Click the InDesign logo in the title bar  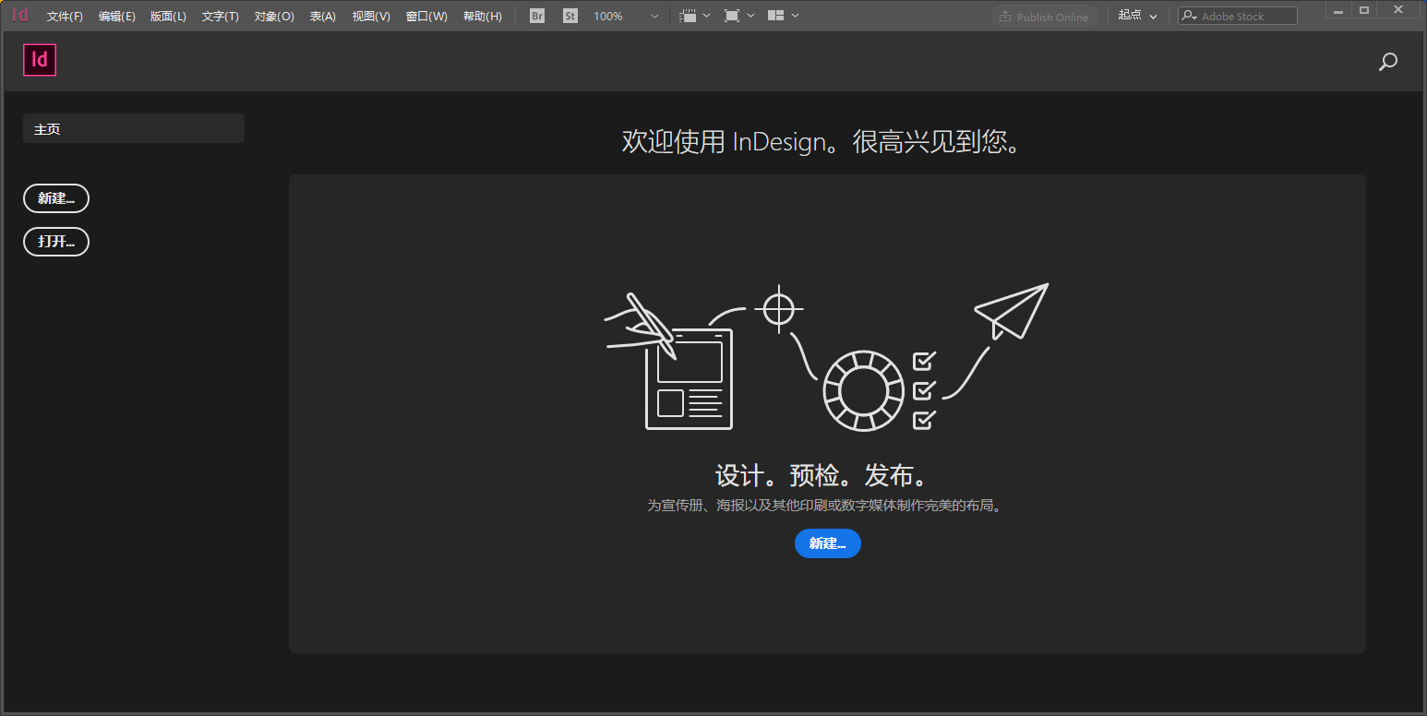(19, 15)
